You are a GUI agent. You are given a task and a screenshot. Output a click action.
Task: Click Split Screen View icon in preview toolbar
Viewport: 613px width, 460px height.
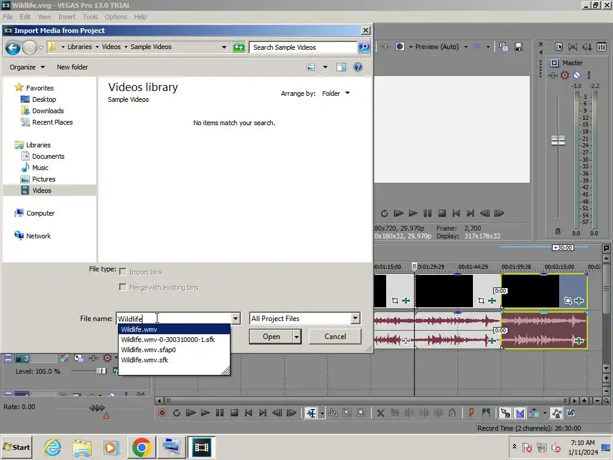[400, 47]
